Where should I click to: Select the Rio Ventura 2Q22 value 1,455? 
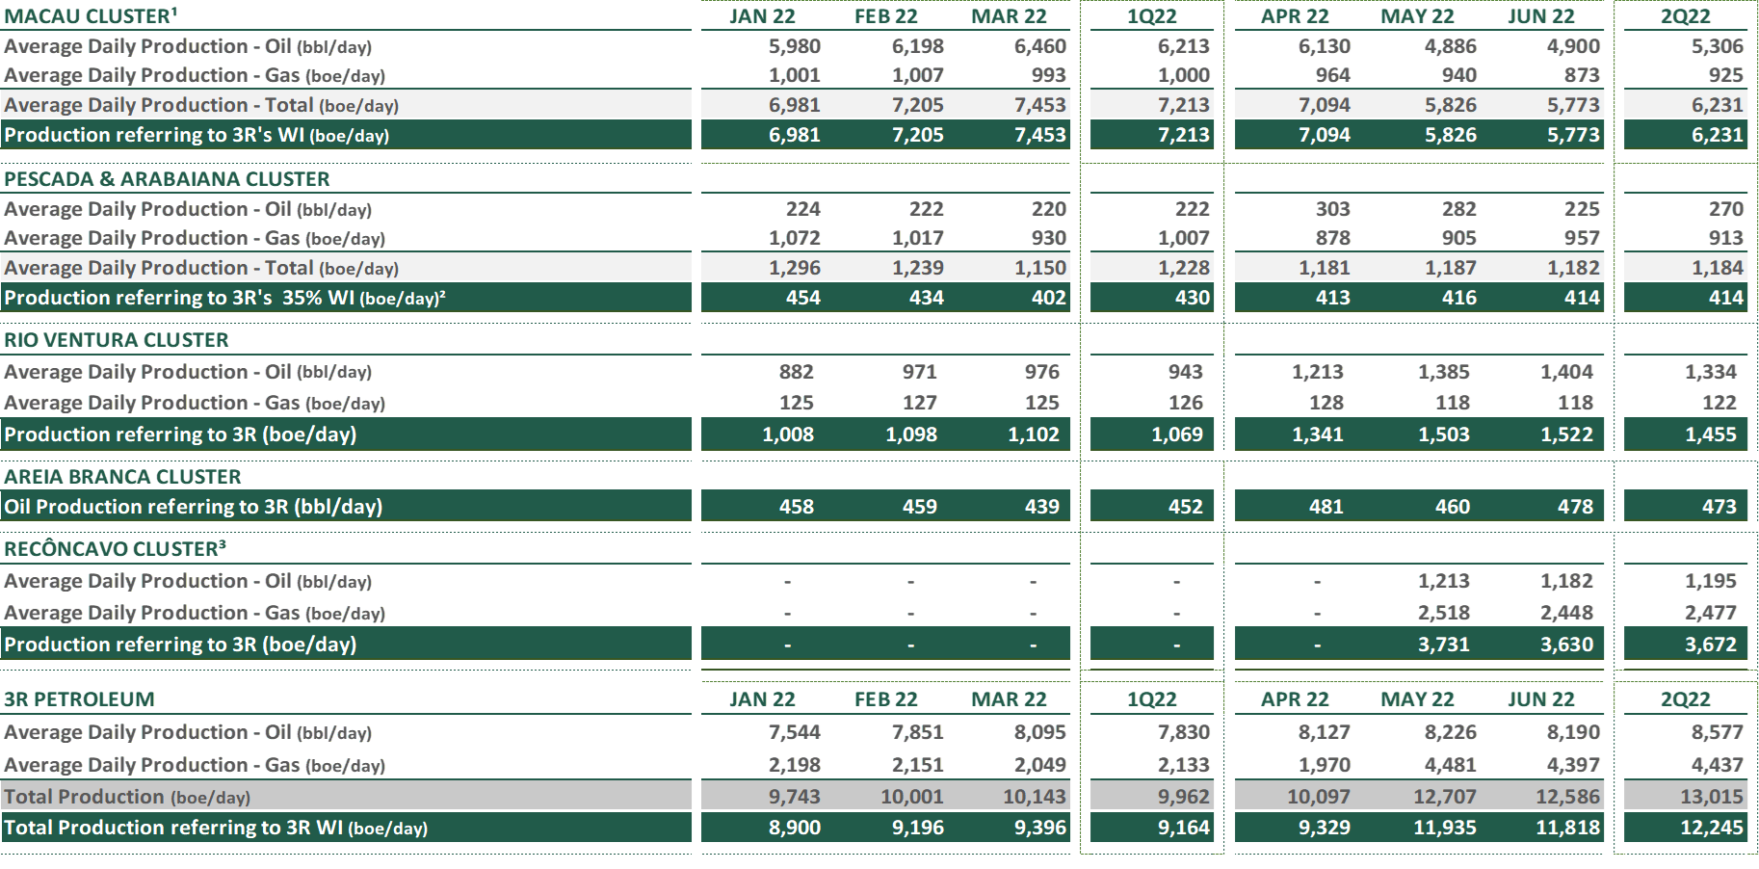(x=1710, y=434)
